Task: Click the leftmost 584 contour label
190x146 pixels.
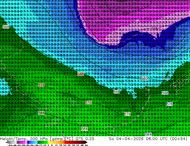Action: pos(41,113)
